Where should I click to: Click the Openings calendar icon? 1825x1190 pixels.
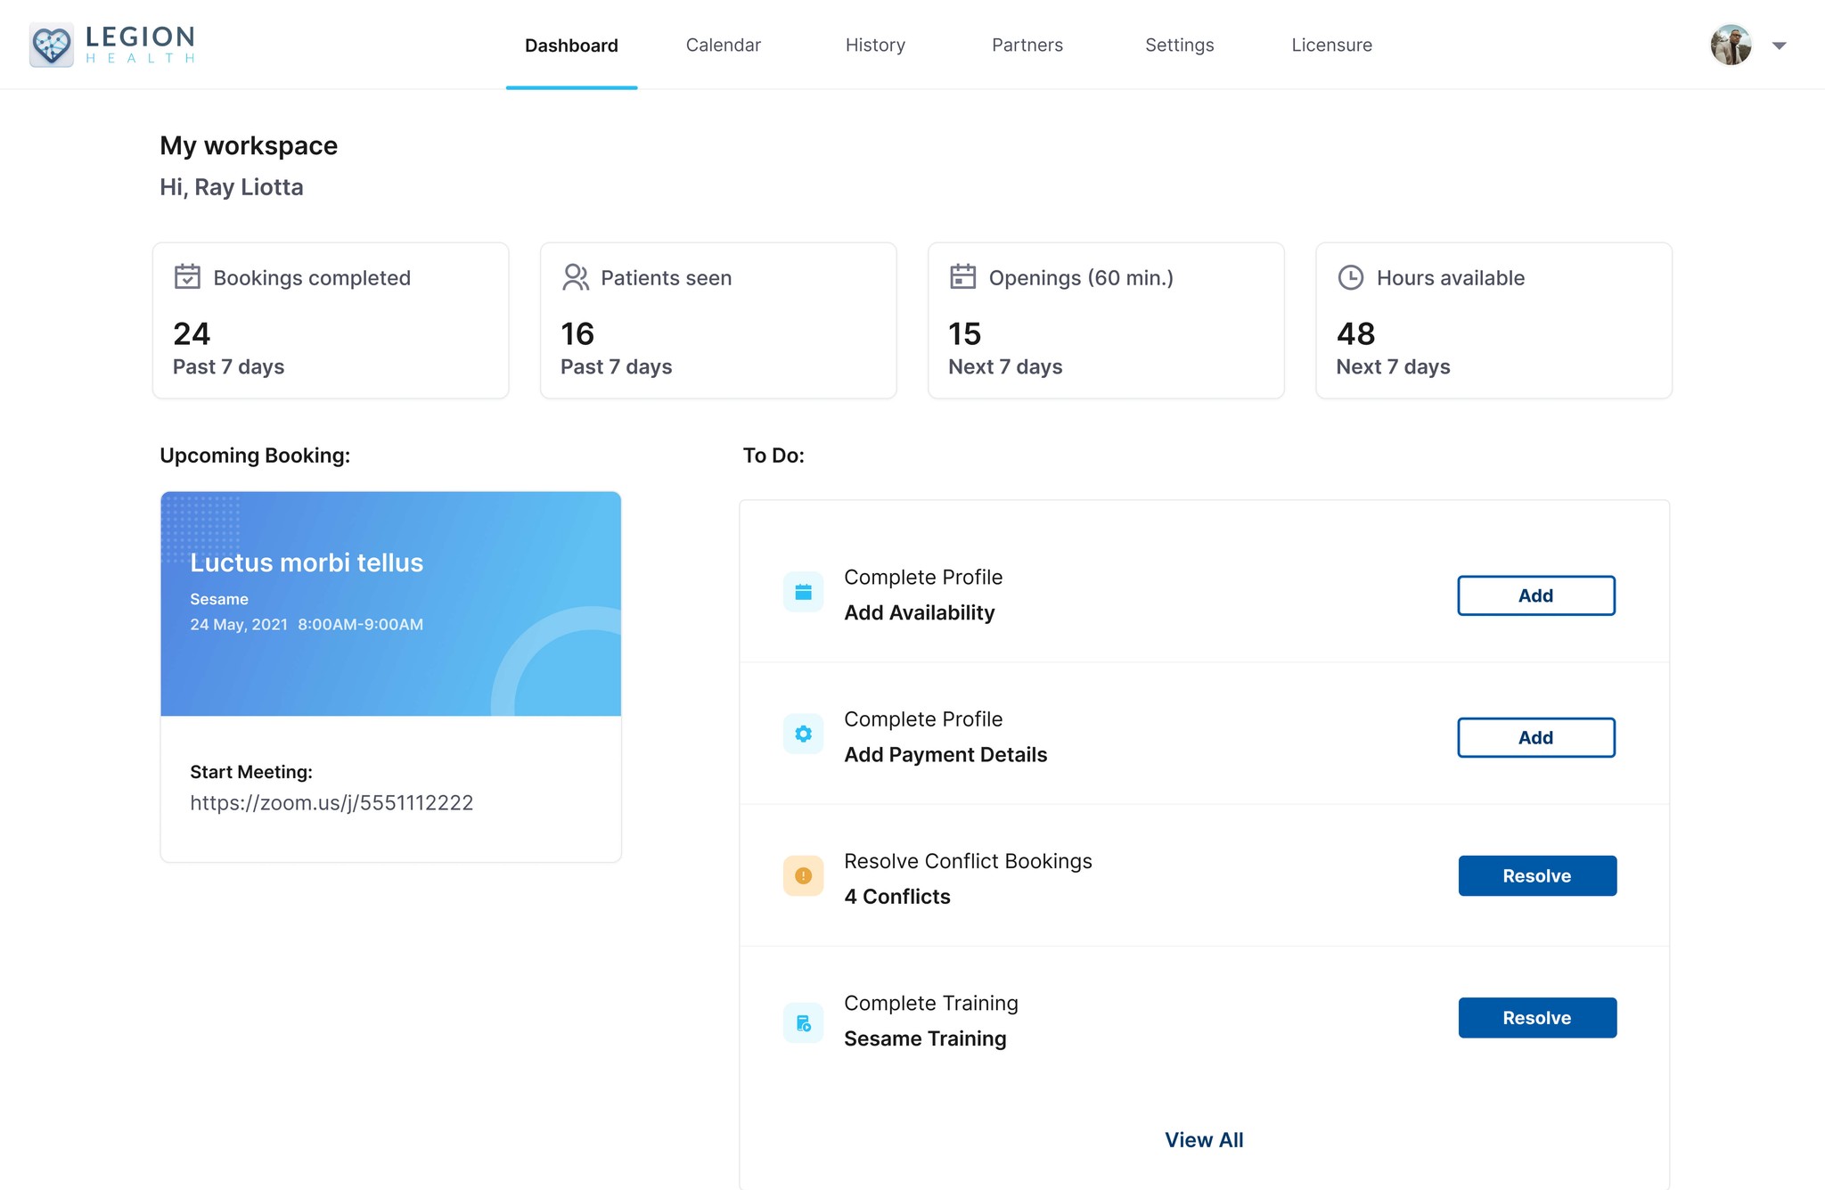pyautogui.click(x=963, y=277)
